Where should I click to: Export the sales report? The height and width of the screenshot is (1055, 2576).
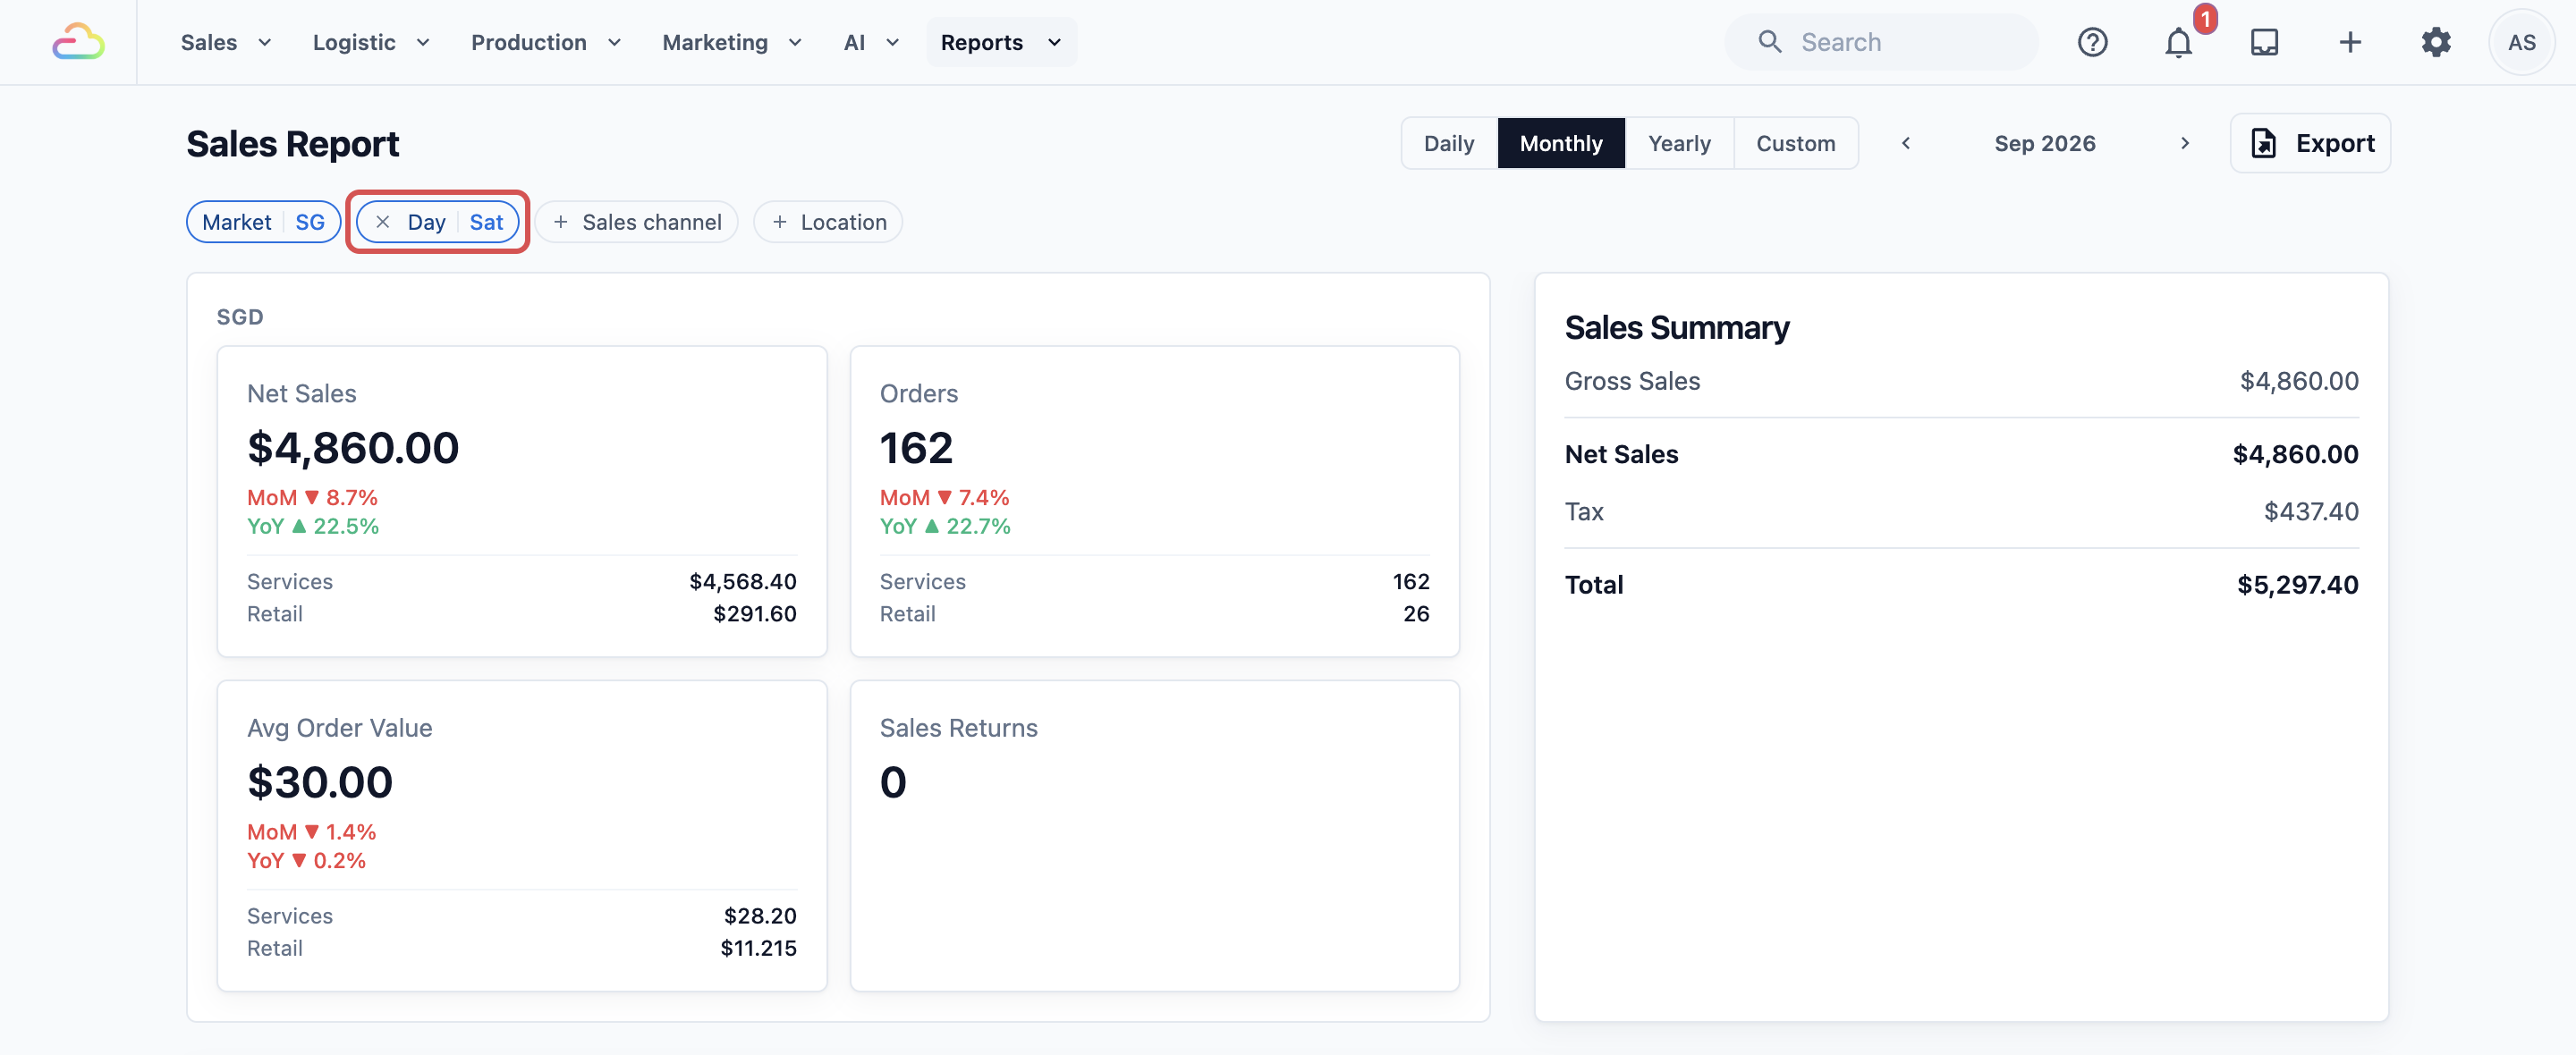[2310, 143]
